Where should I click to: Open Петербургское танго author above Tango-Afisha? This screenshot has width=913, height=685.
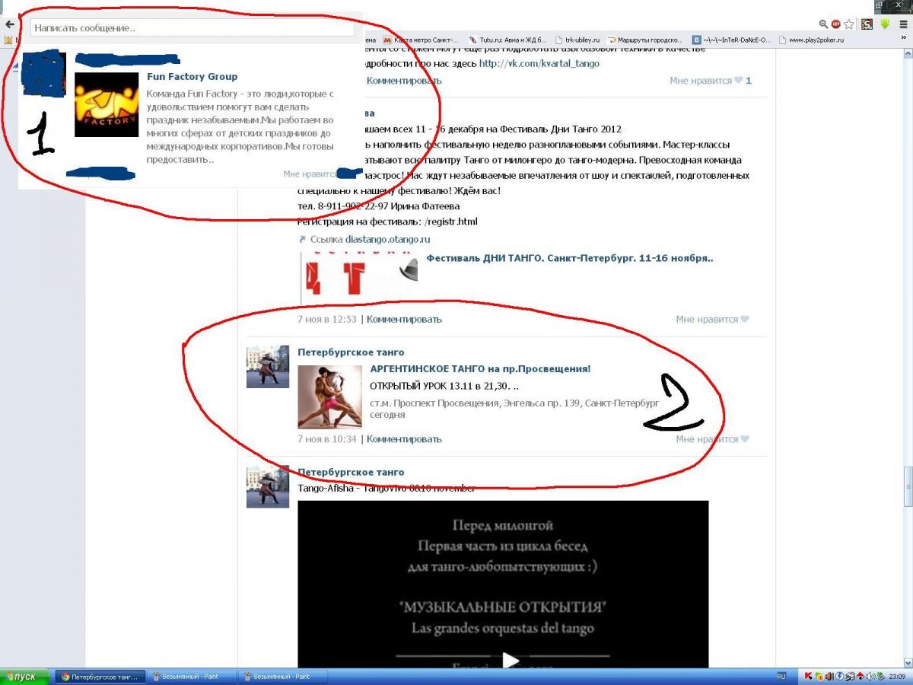(x=351, y=473)
